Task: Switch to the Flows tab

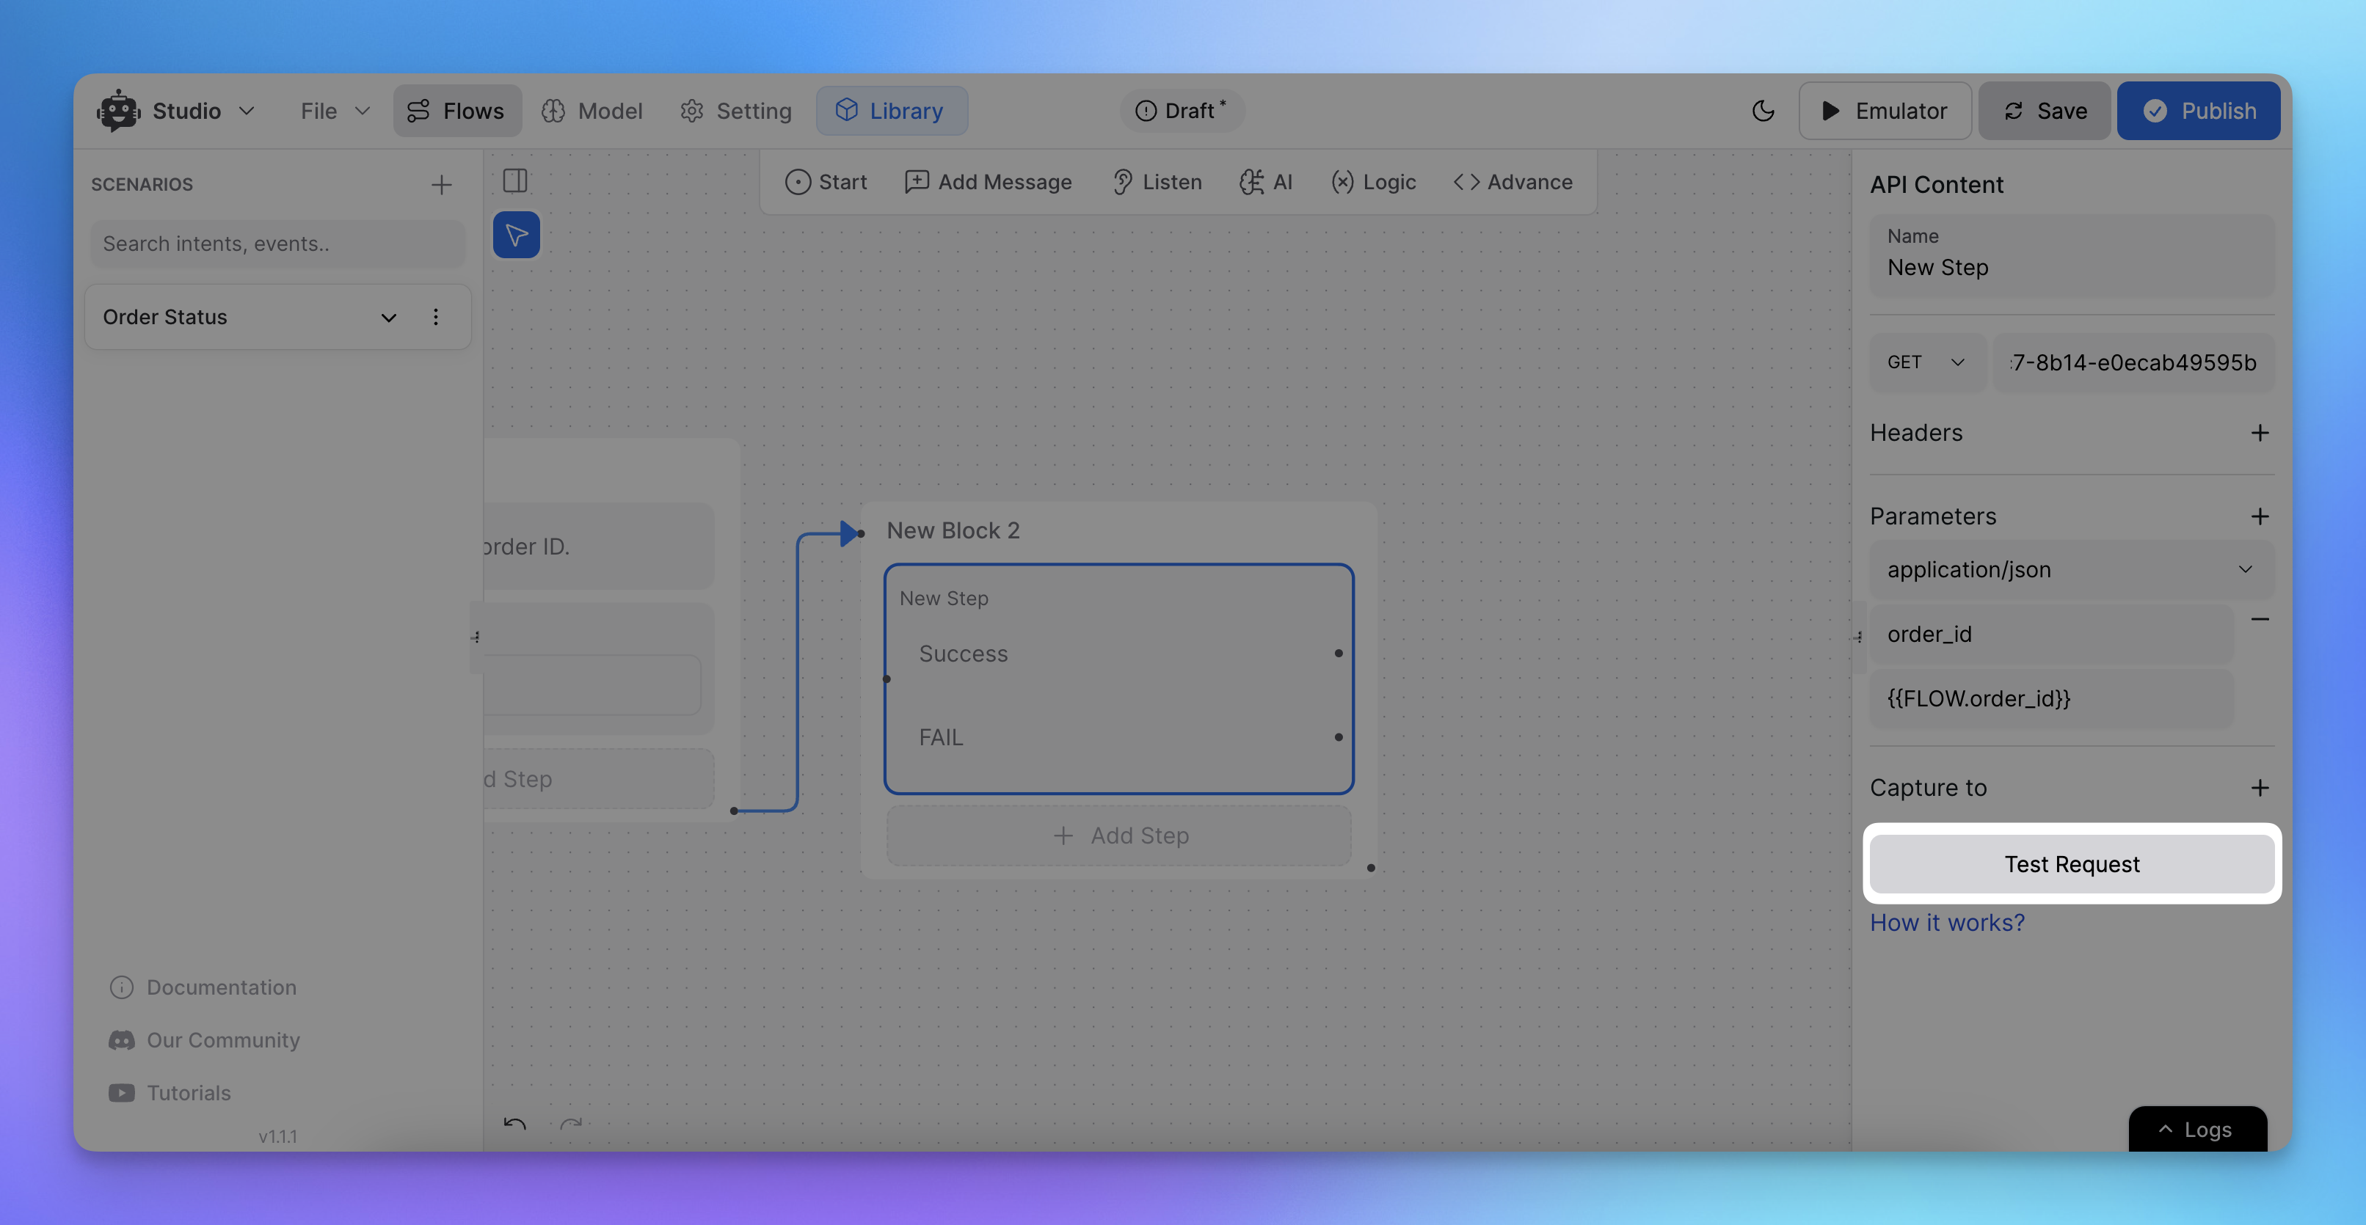Action: click(x=456, y=111)
